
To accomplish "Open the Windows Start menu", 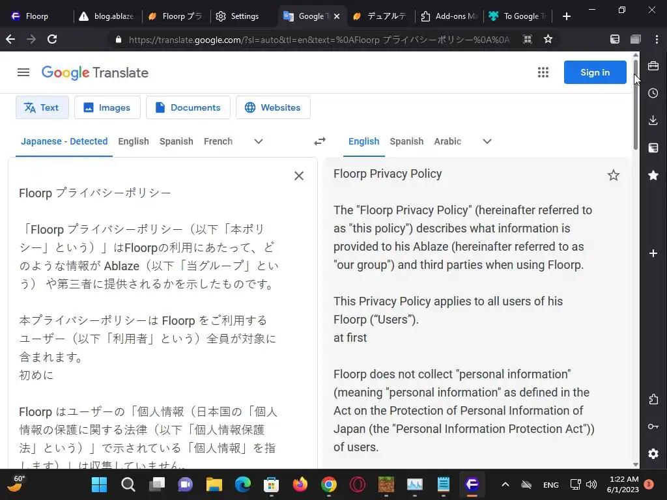I will click(100, 484).
